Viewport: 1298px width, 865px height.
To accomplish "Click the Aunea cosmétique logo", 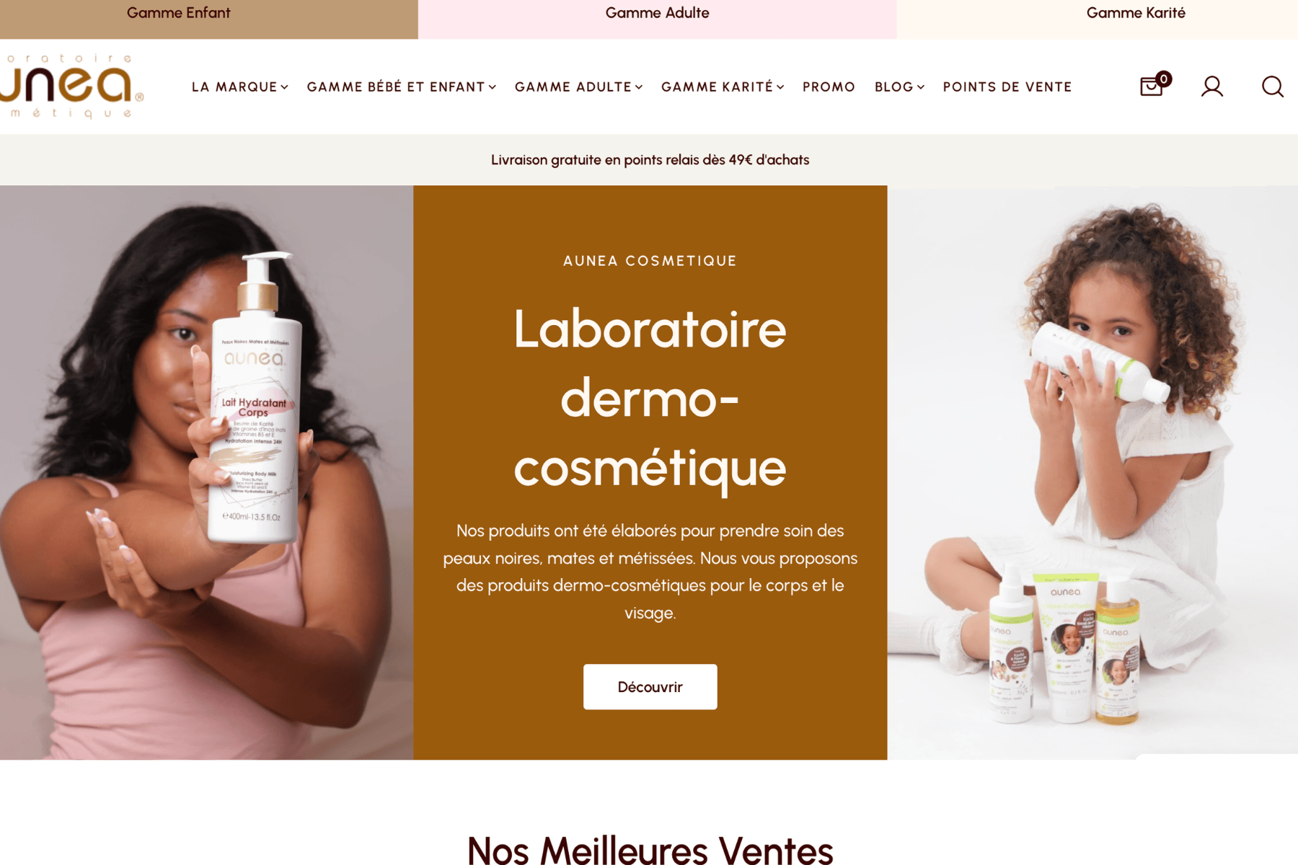I will tap(71, 86).
